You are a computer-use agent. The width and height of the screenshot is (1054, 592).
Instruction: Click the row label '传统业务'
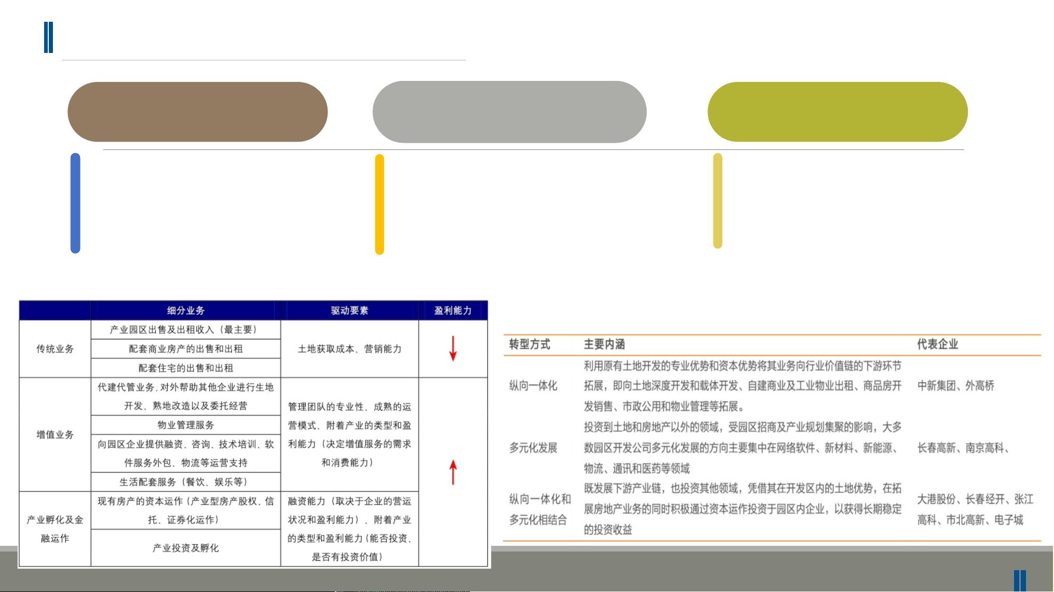coord(55,349)
